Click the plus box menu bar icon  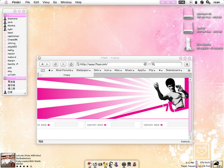point(191,2)
